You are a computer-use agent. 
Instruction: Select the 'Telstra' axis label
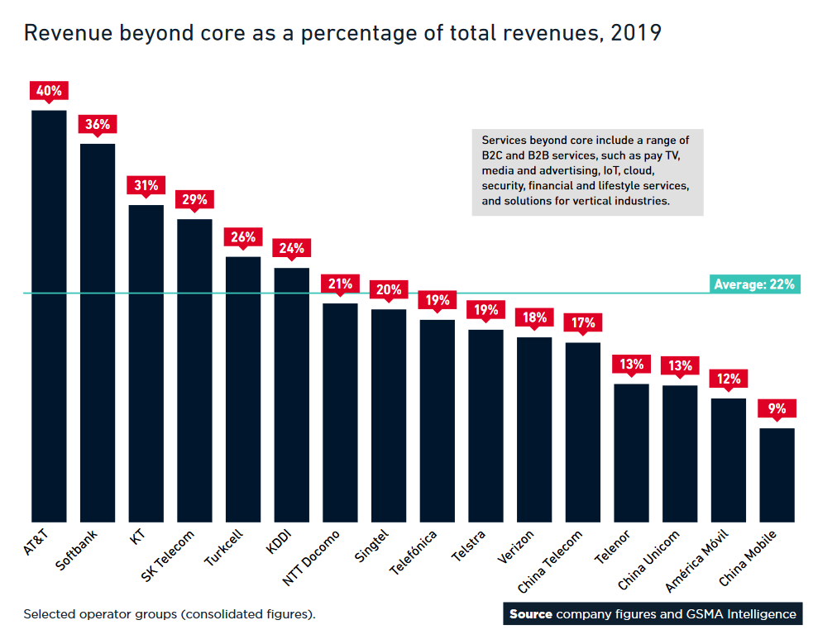(469, 546)
